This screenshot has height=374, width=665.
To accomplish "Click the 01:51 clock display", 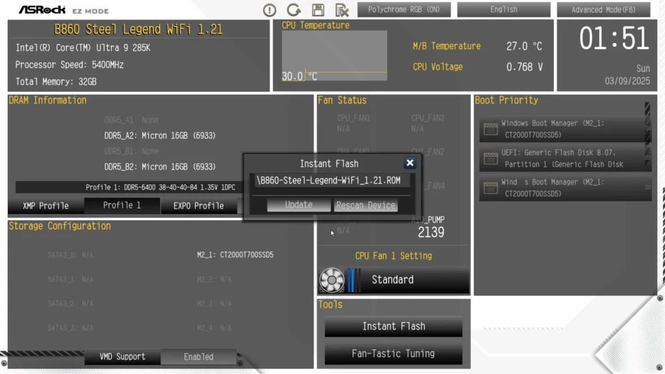I will click(x=614, y=38).
